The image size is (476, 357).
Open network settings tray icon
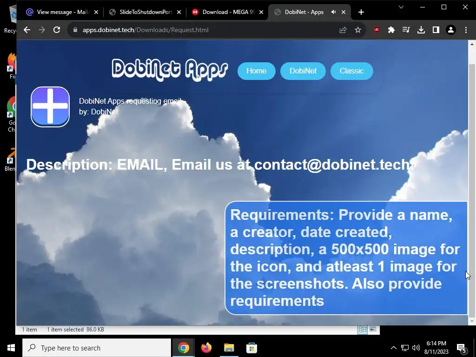tap(405, 348)
